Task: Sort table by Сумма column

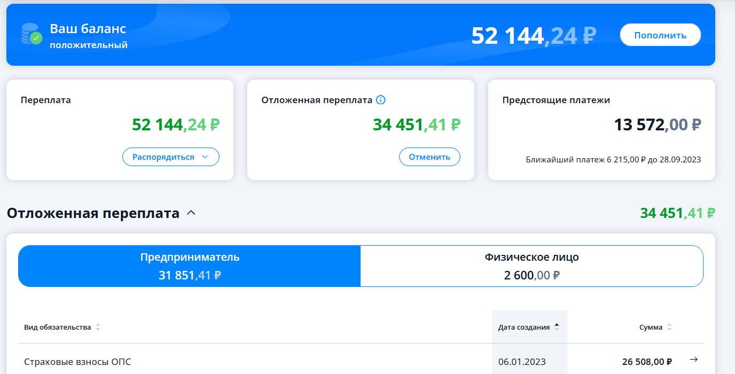Action: 655,327
